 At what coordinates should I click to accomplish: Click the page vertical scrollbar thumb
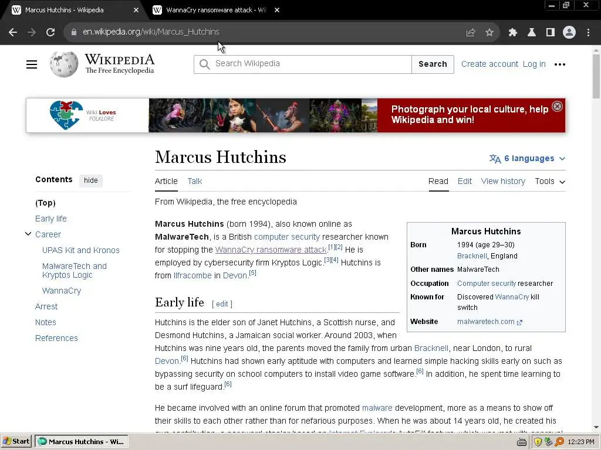(x=596, y=76)
